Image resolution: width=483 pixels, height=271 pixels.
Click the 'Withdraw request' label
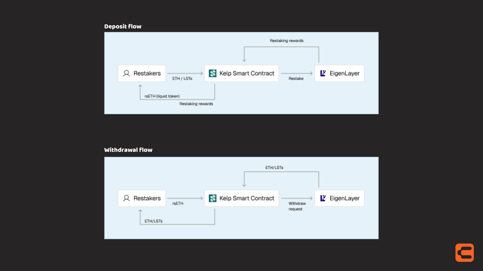pyautogui.click(x=297, y=206)
